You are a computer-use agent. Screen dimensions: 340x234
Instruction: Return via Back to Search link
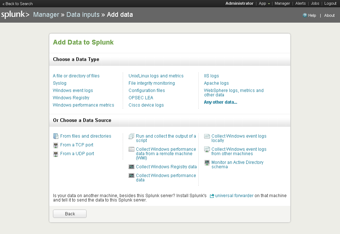tap(18, 4)
